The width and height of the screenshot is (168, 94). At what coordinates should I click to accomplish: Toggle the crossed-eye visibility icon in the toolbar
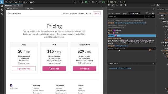point(124,2)
